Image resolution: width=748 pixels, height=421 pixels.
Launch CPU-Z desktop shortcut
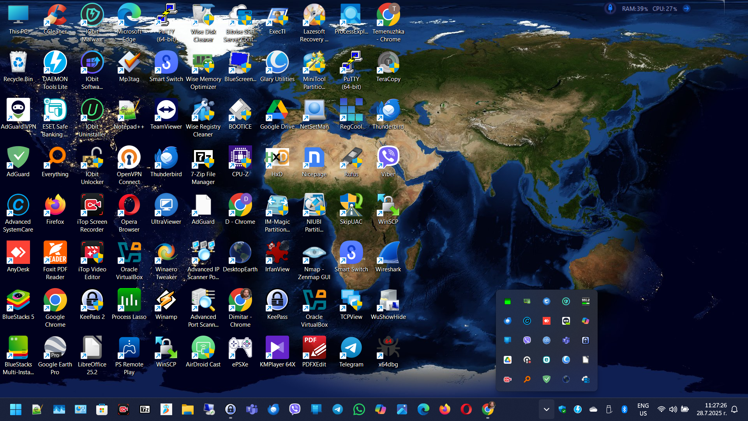click(240, 162)
